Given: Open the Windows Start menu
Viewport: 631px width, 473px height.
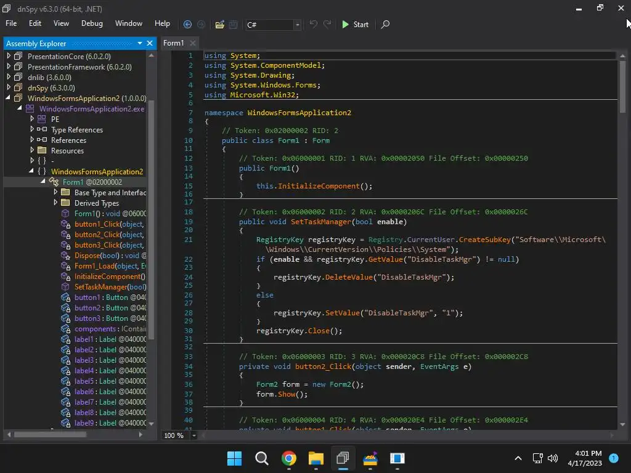Looking at the screenshot, I should 234,458.
